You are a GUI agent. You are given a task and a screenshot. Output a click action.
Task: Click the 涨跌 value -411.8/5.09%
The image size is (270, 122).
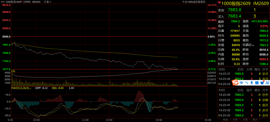tap(260, 22)
